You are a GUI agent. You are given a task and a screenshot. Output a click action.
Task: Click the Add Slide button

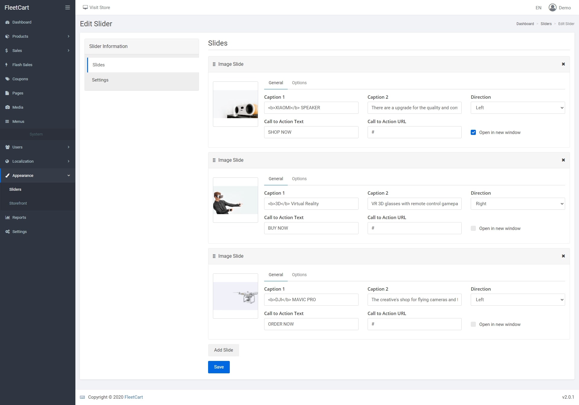point(223,350)
